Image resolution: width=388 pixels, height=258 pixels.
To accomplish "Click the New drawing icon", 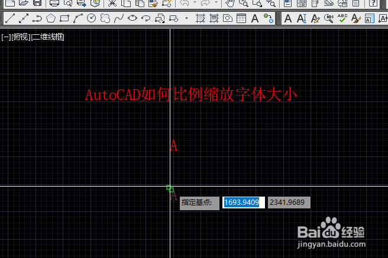I will point(10,3).
